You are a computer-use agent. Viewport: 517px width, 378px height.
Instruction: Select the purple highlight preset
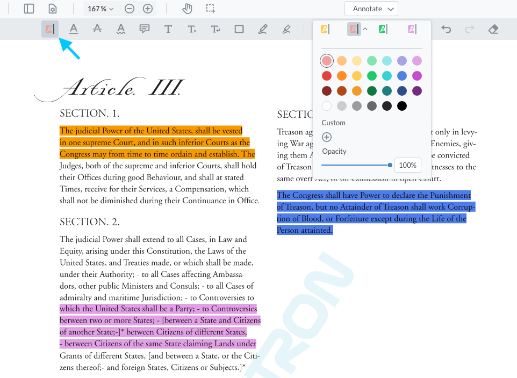coord(412,29)
